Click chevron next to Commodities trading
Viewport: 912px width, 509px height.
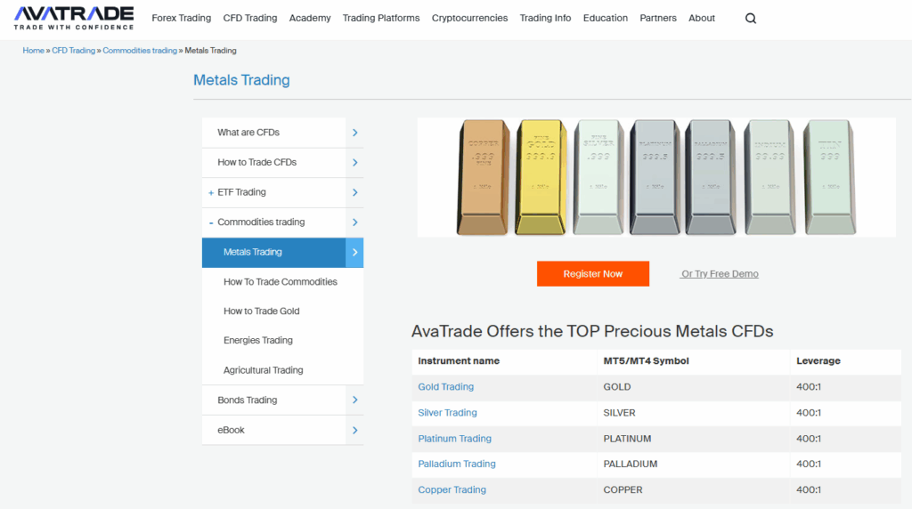pyautogui.click(x=354, y=222)
